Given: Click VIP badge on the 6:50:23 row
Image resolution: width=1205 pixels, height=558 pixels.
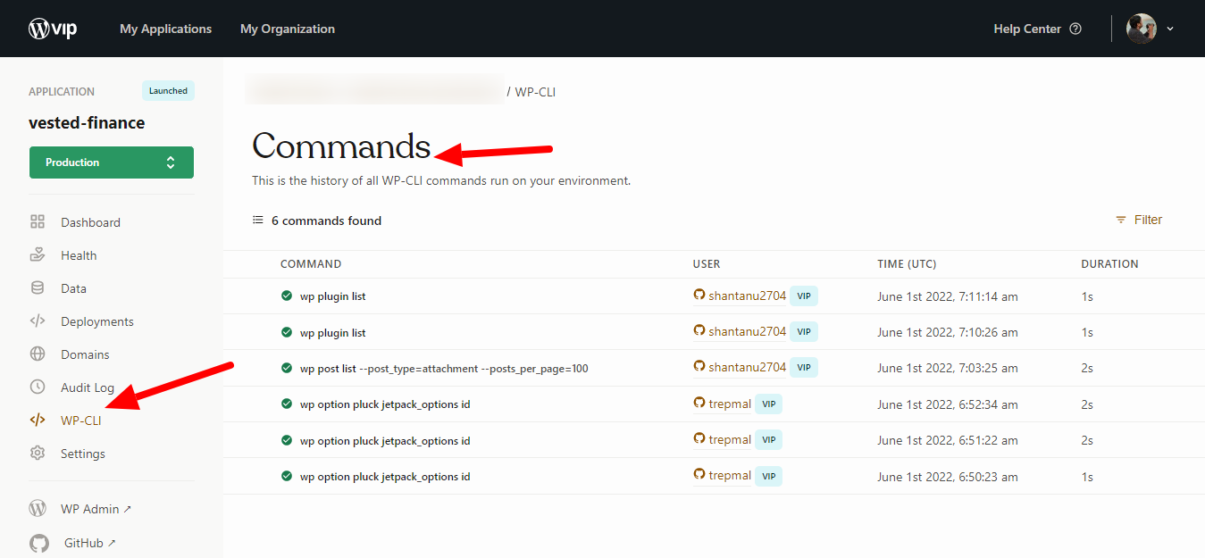Looking at the screenshot, I should pyautogui.click(x=768, y=476).
